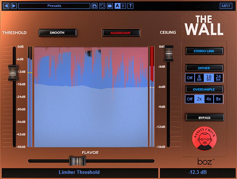Toggle the Bypass button
The width and height of the screenshot is (237, 179).
(x=204, y=118)
